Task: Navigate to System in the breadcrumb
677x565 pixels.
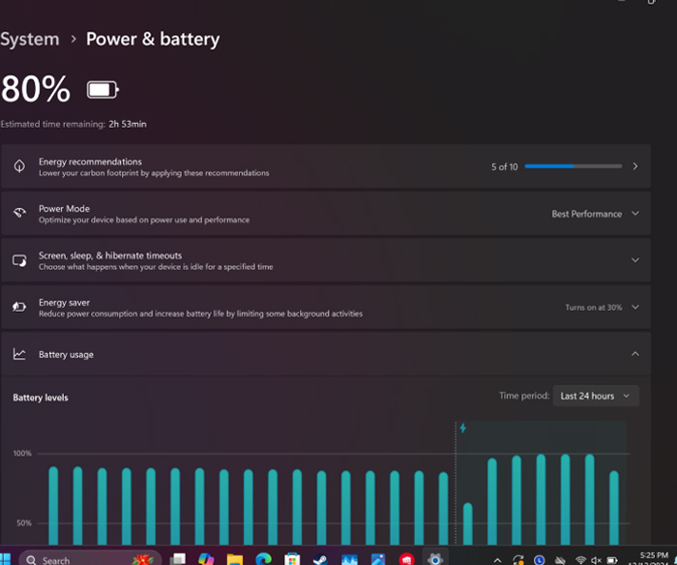Action: (x=30, y=40)
